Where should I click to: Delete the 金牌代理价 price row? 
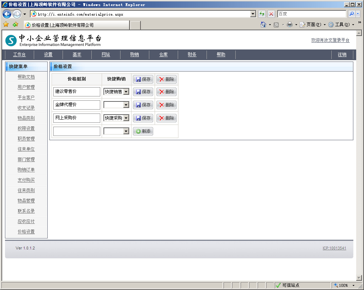[166, 105]
